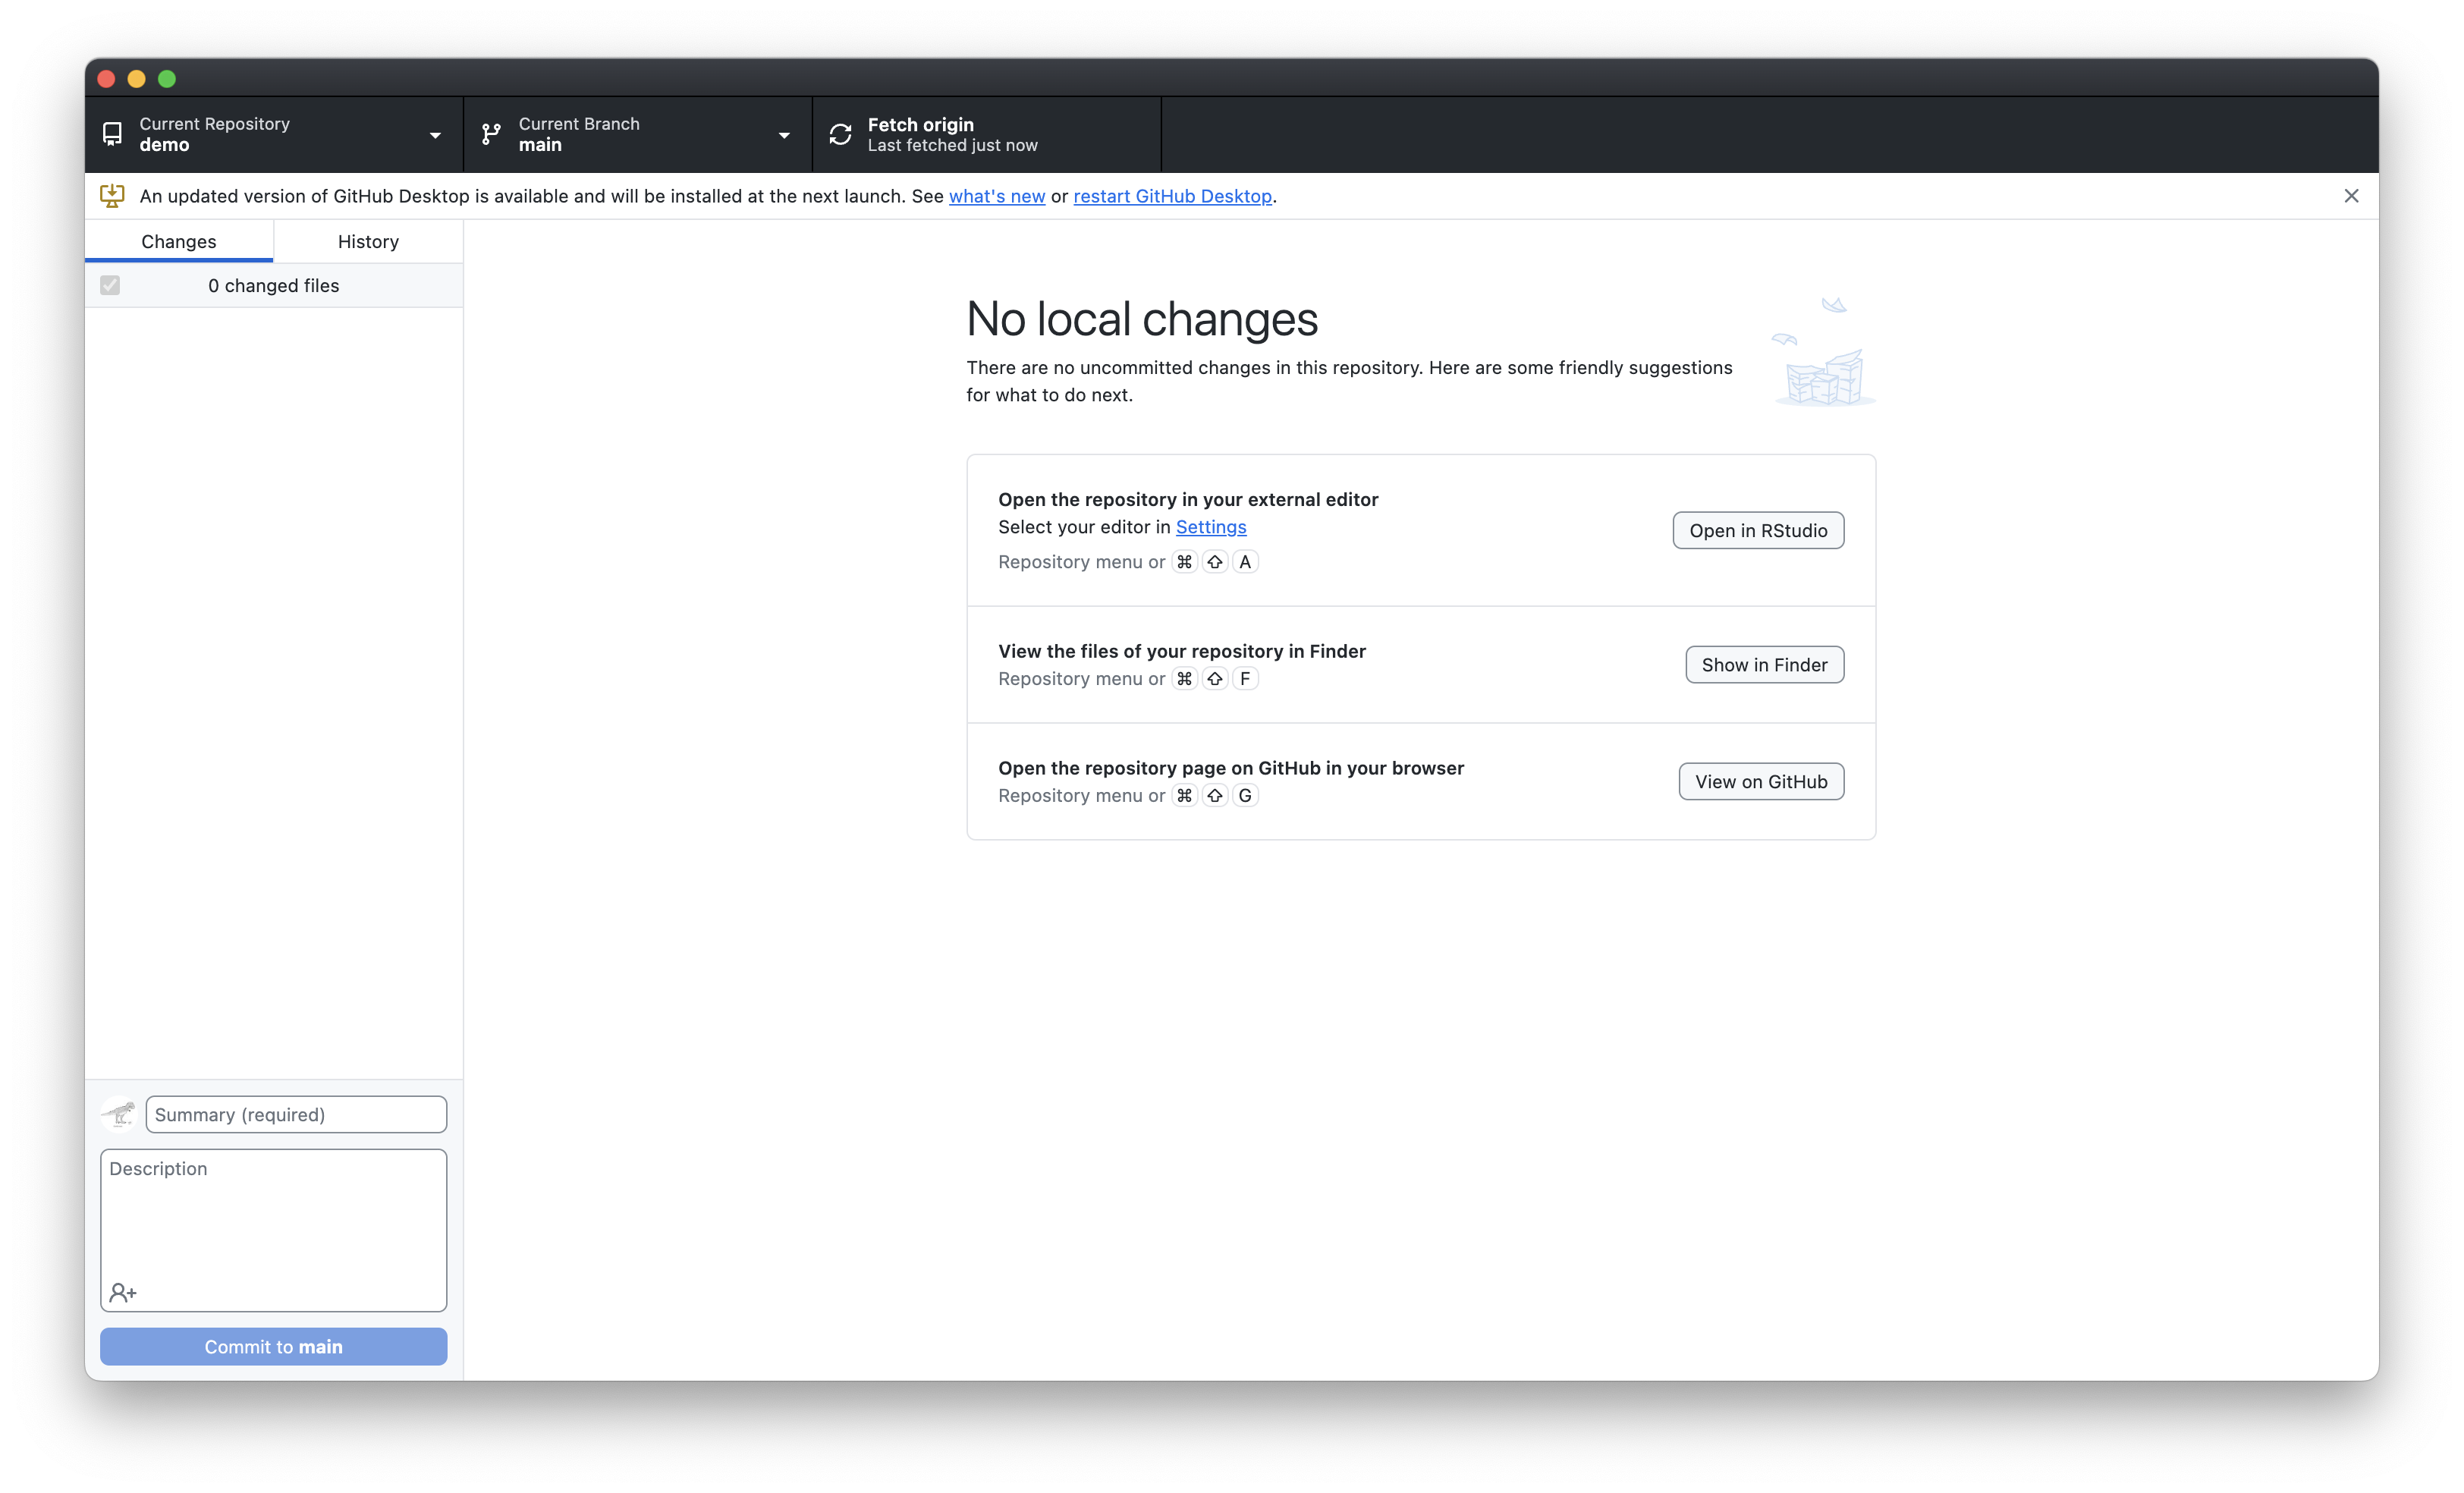
Task: Open the Settings link for editor
Action: [x=1210, y=527]
